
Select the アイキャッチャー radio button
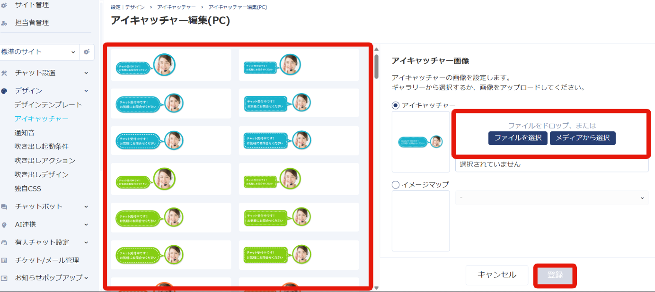pos(396,105)
